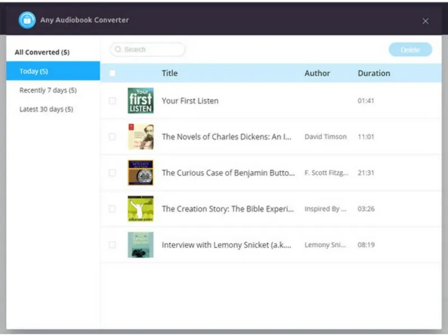Switch to Recently 7 days filter
The image size is (448, 336).
pos(48,90)
